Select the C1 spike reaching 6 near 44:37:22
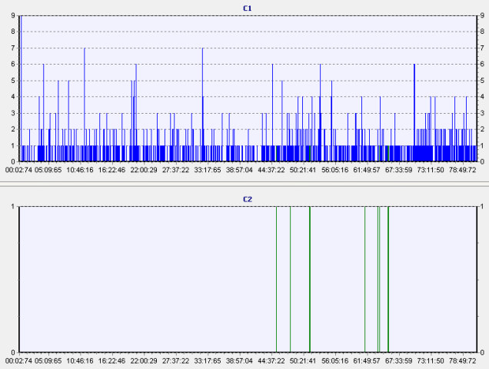 (x=272, y=113)
